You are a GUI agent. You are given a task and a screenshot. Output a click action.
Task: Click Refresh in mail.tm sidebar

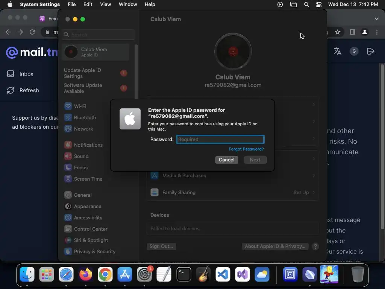pyautogui.click(x=23, y=90)
